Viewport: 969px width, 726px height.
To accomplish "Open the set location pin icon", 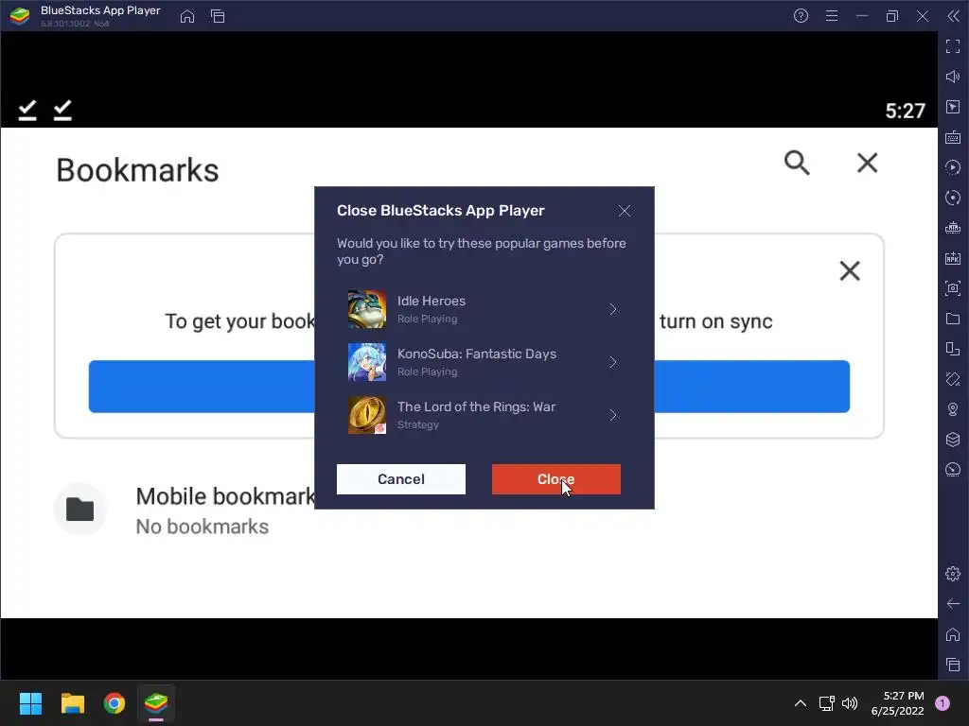I will 953,409.
